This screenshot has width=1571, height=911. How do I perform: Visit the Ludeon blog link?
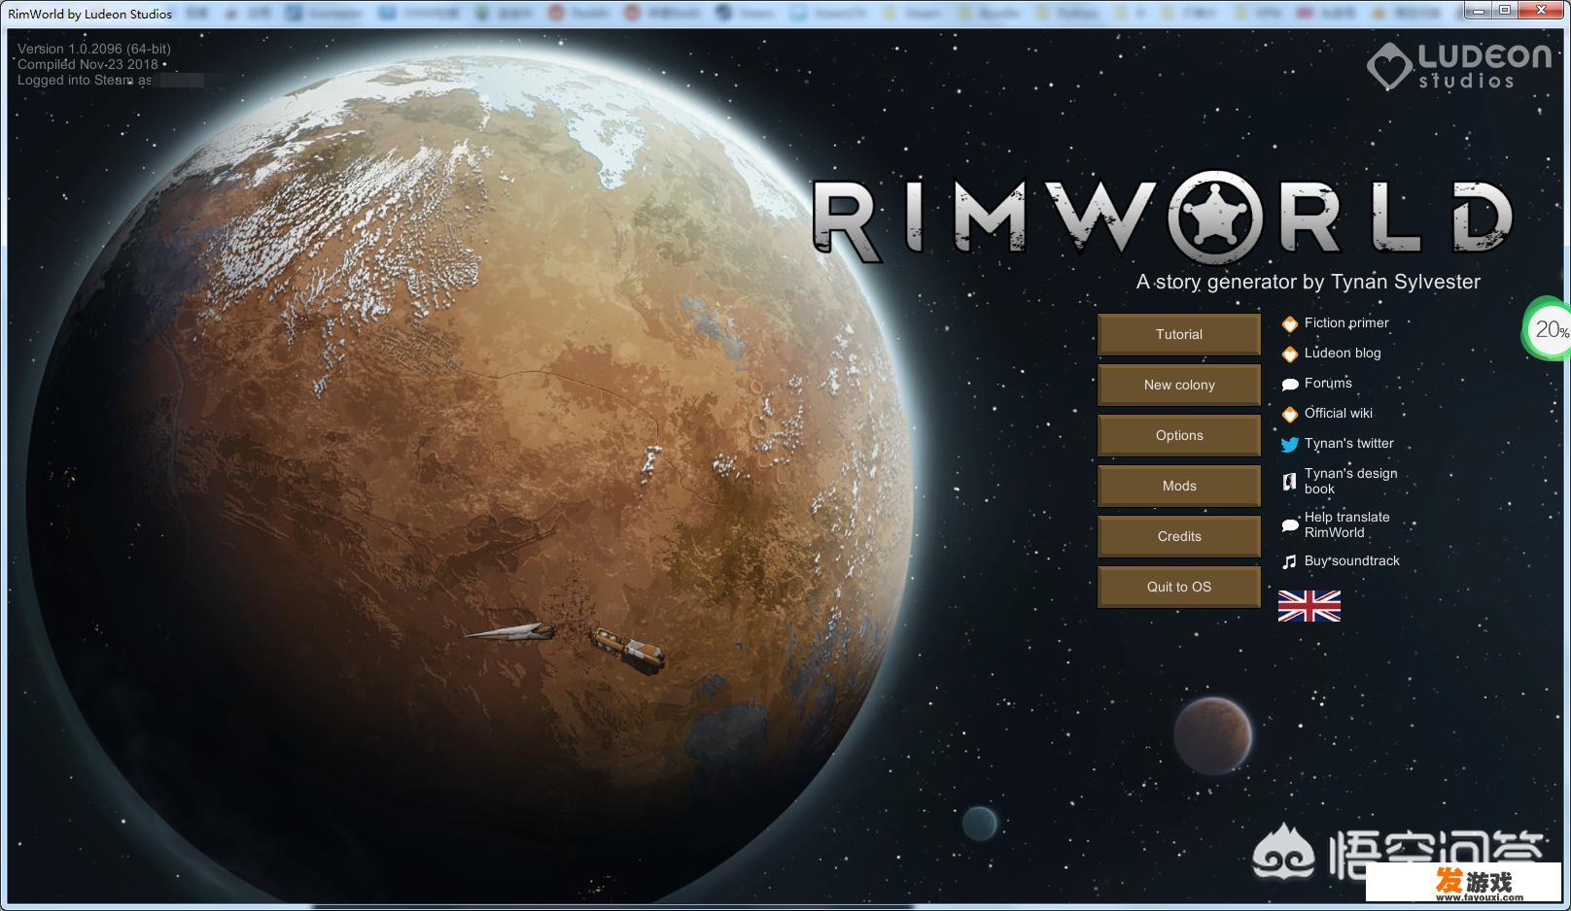click(1343, 353)
